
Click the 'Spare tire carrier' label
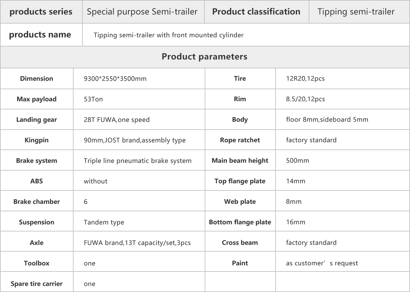tap(37, 284)
